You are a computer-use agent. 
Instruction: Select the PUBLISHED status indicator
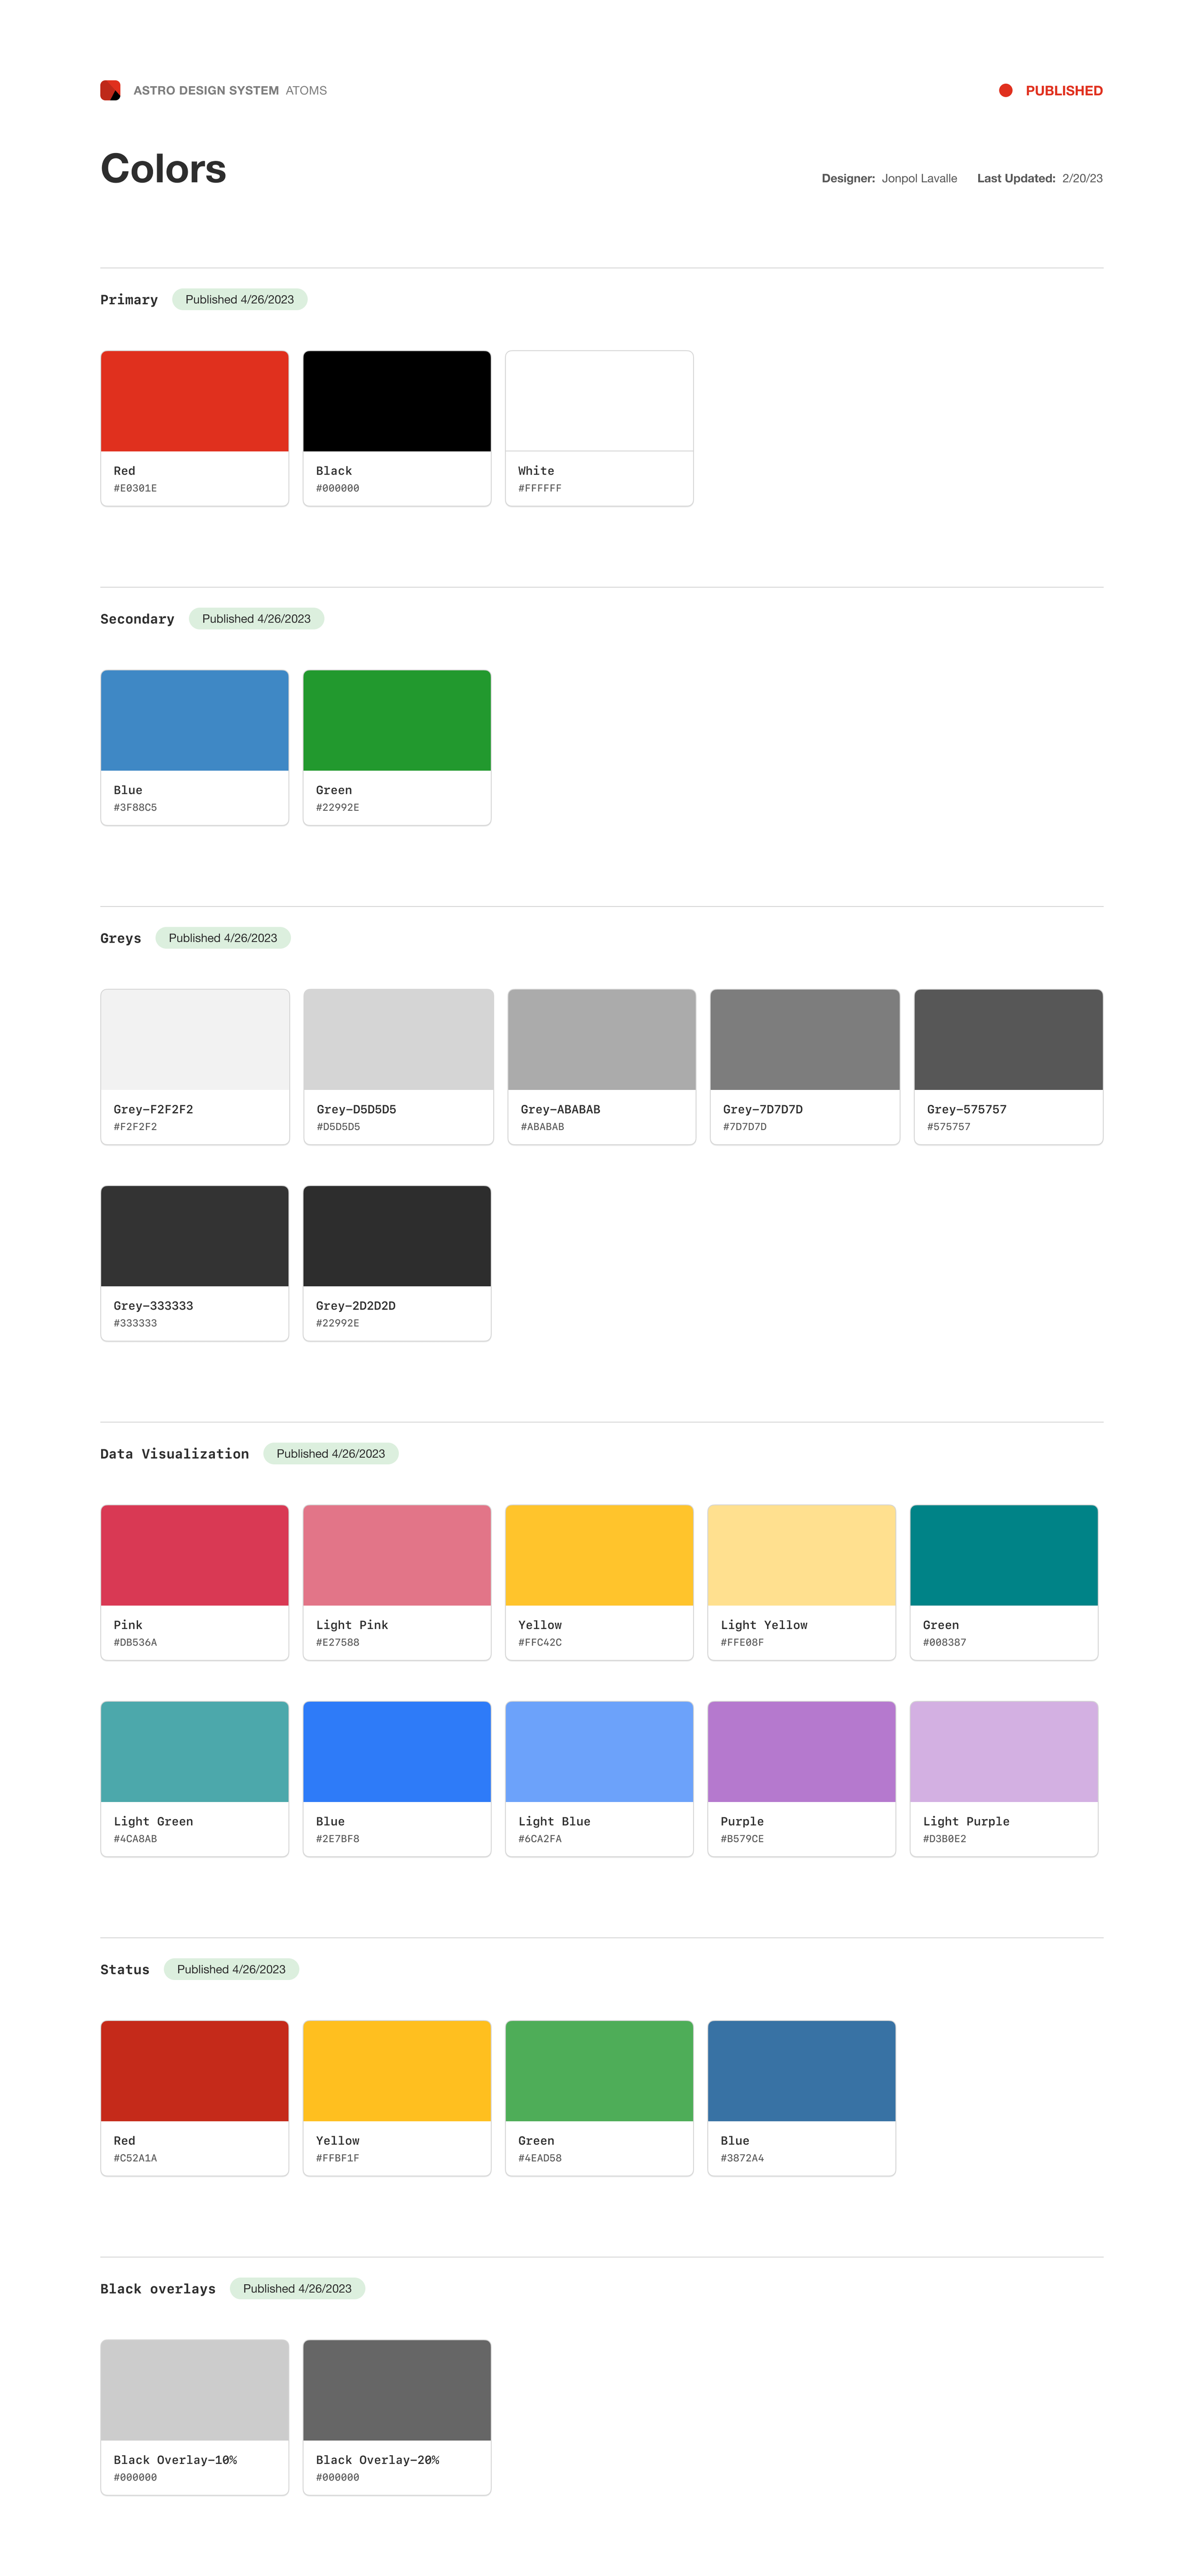pyautogui.click(x=1063, y=90)
